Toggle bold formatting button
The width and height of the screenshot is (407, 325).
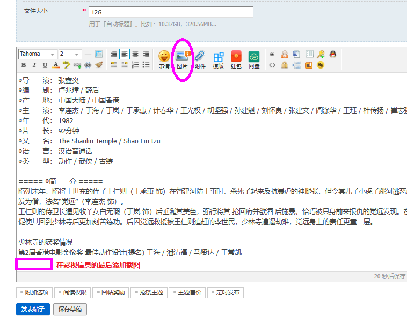coord(24,65)
